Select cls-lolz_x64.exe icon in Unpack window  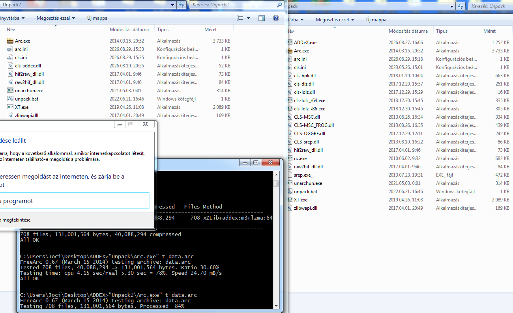point(290,101)
